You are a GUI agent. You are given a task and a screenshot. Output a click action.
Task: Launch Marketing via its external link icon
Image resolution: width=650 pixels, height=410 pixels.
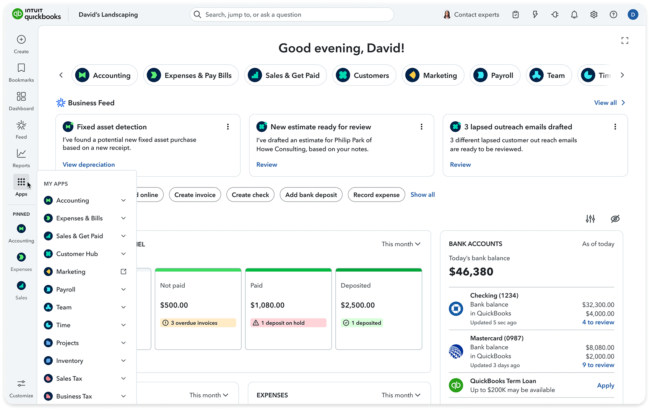(x=123, y=272)
